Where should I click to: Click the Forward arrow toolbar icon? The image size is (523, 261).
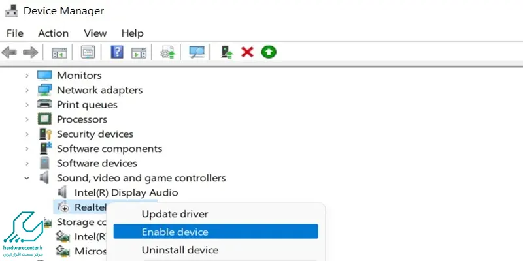(x=30, y=52)
